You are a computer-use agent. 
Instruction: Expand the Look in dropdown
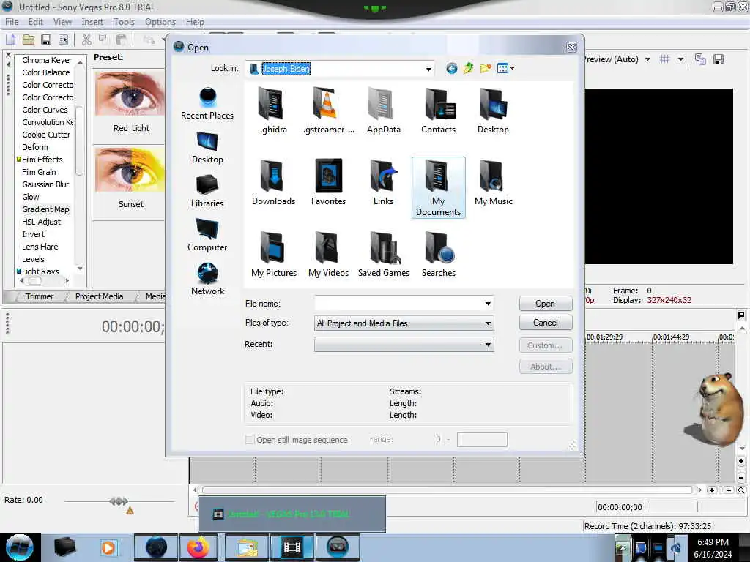point(428,69)
